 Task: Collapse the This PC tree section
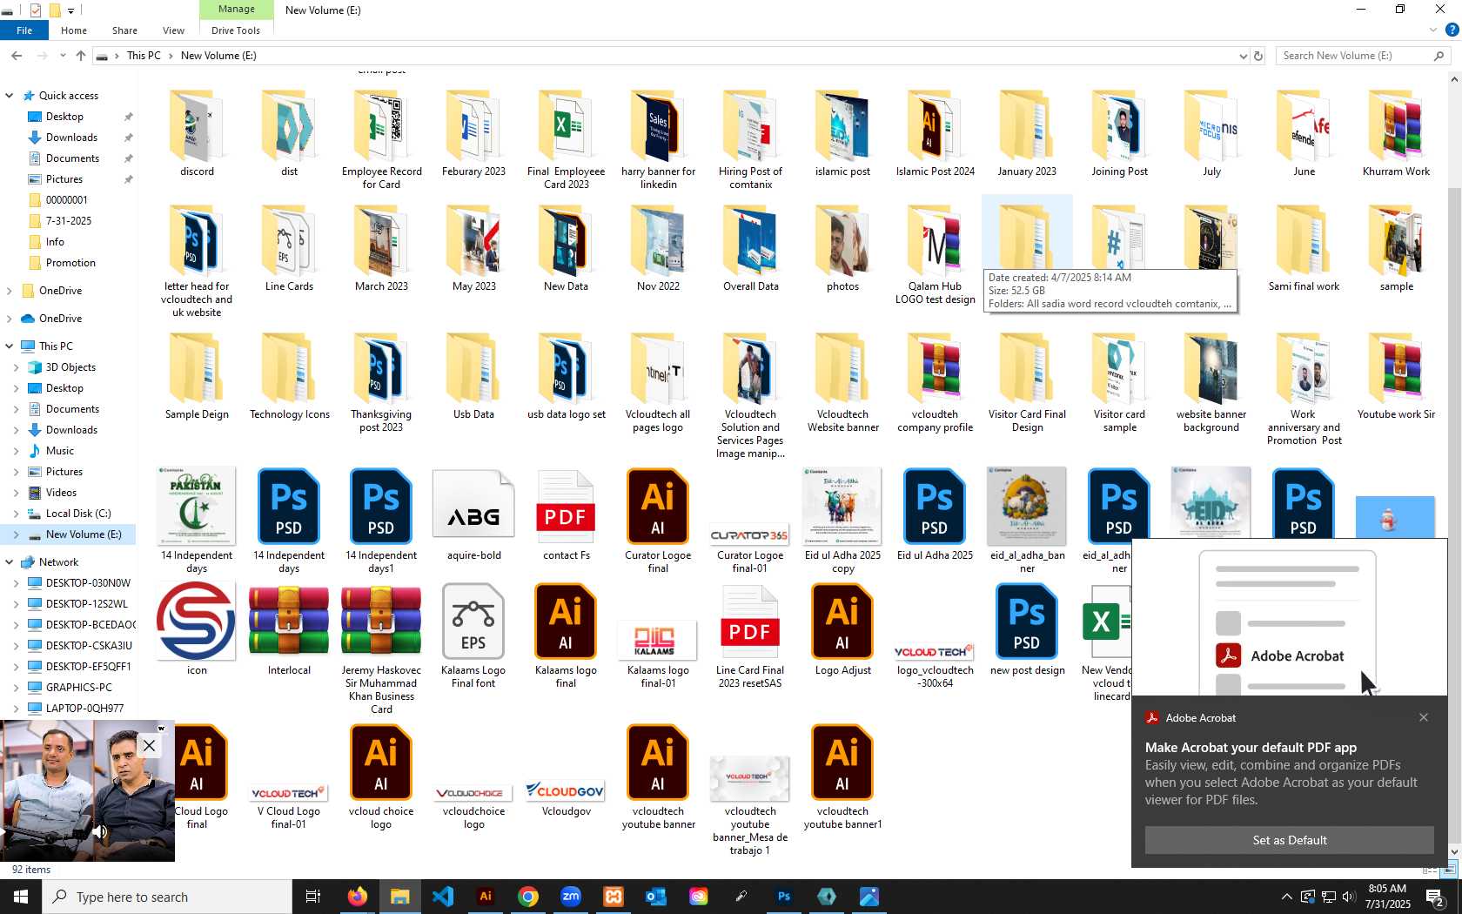click(x=10, y=346)
